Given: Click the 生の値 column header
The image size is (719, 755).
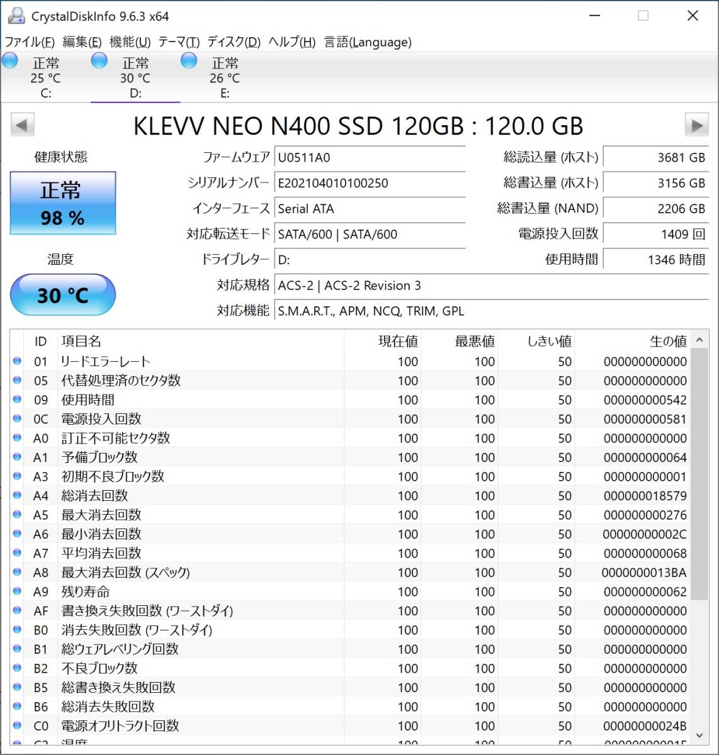Looking at the screenshot, I should [x=633, y=341].
